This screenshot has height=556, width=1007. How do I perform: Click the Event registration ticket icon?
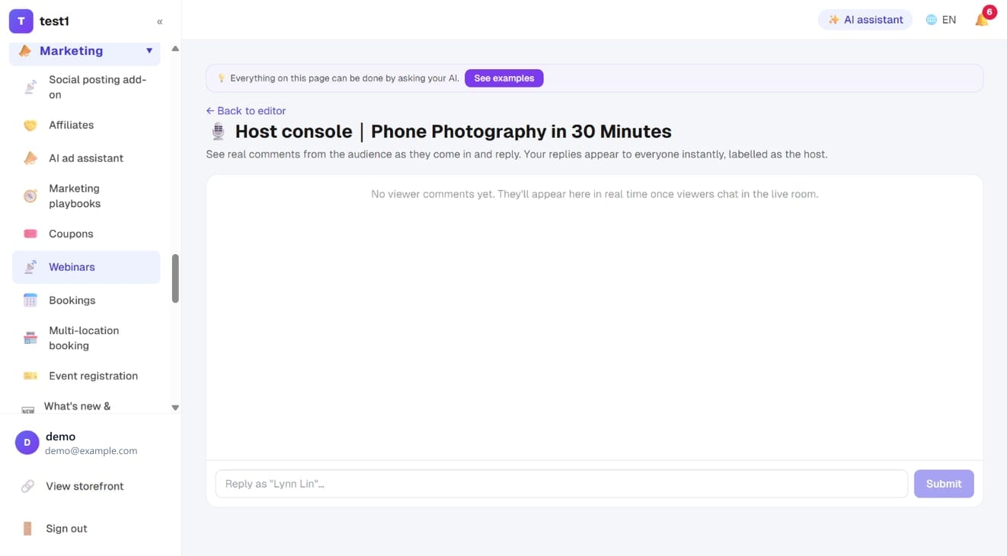pyautogui.click(x=30, y=376)
